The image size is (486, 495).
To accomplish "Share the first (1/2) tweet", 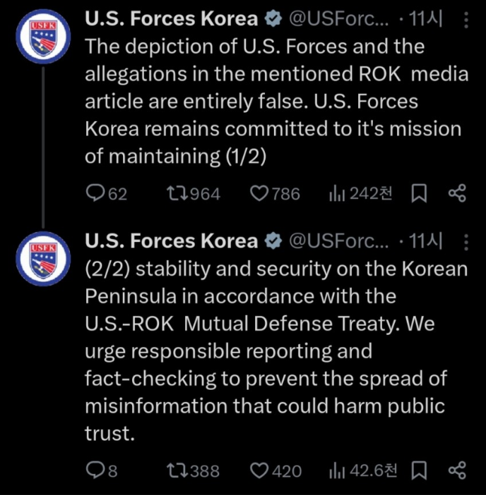I will (457, 193).
